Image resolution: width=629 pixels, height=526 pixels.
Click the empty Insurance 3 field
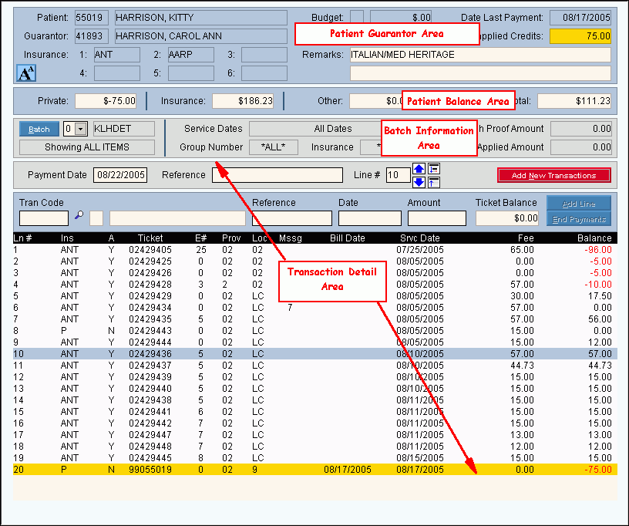click(x=264, y=55)
